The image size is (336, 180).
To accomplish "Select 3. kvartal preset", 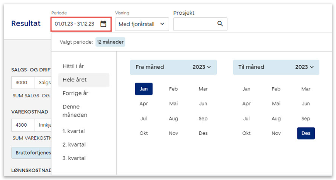I will tap(74, 158).
